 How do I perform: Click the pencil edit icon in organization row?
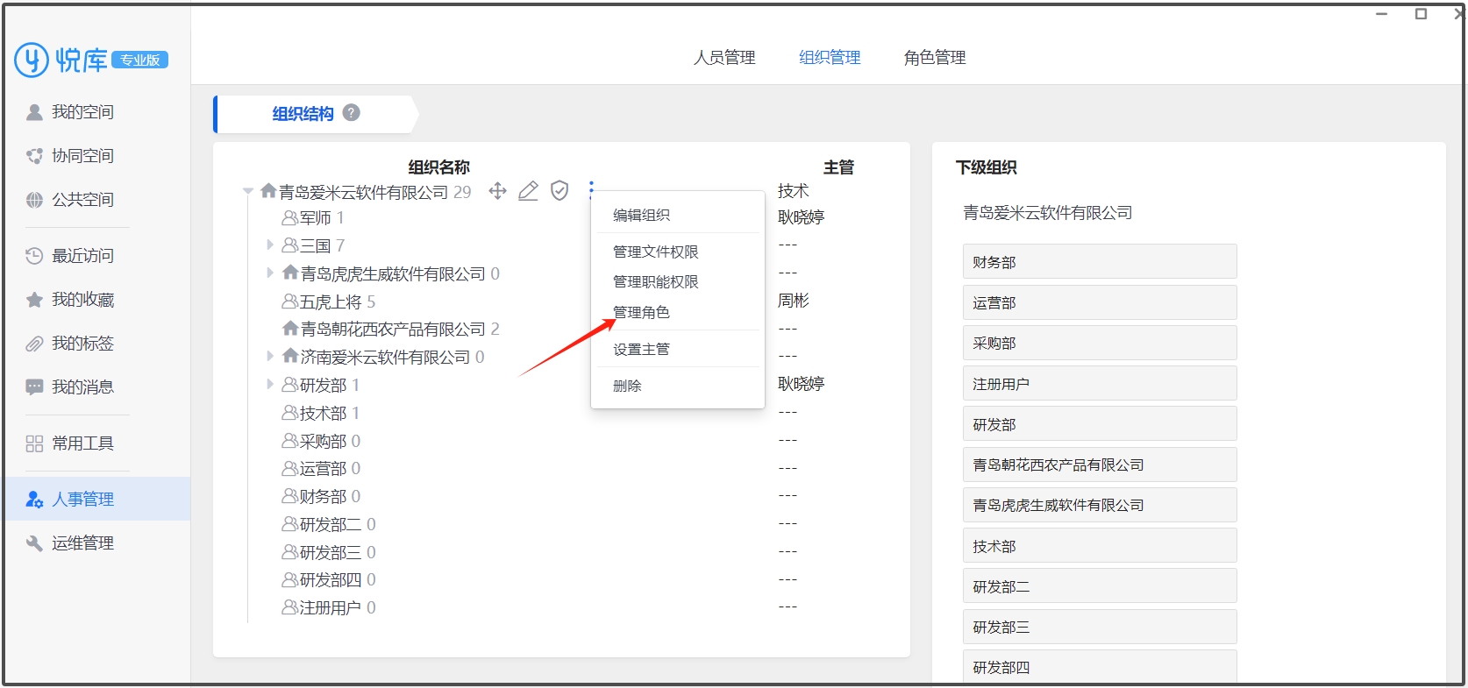[528, 191]
